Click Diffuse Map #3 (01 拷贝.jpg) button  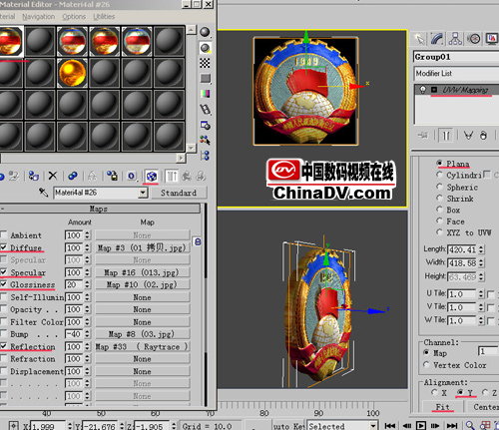click(143, 247)
